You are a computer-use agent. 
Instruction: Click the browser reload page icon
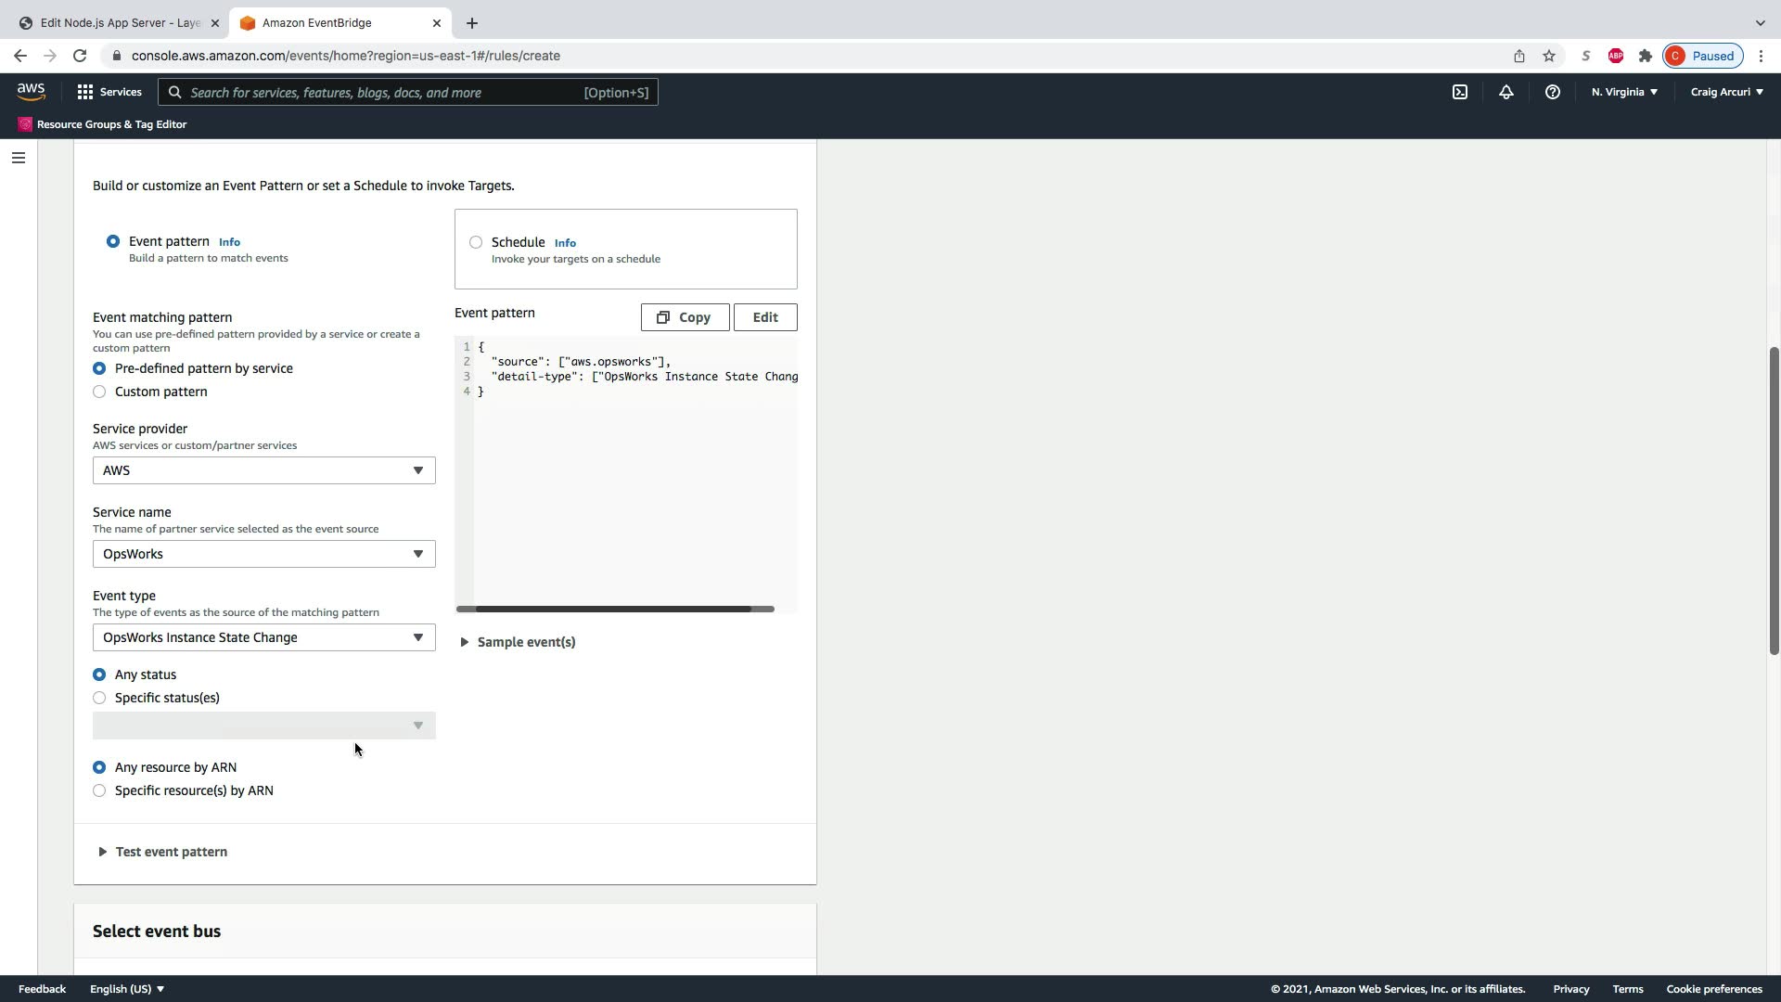[80, 56]
